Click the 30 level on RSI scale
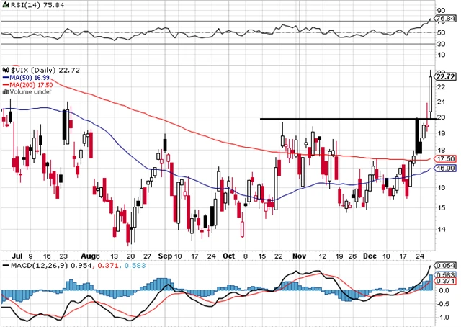The width and height of the screenshot is (461, 327). [442, 44]
